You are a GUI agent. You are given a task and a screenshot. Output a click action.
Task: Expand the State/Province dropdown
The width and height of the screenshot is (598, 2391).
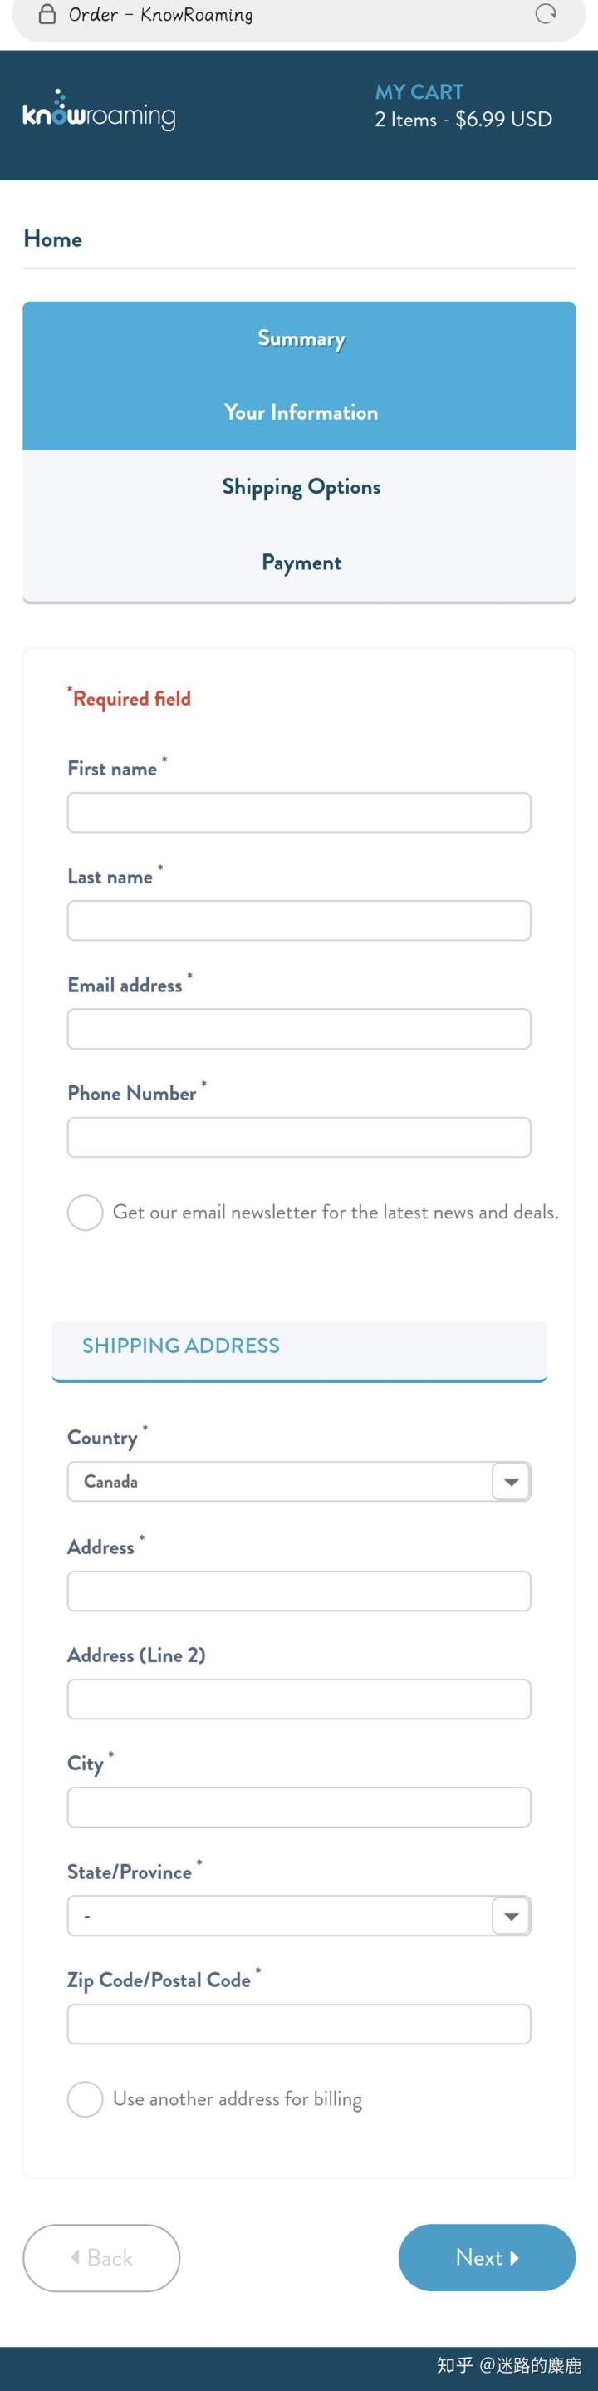coord(298,1916)
